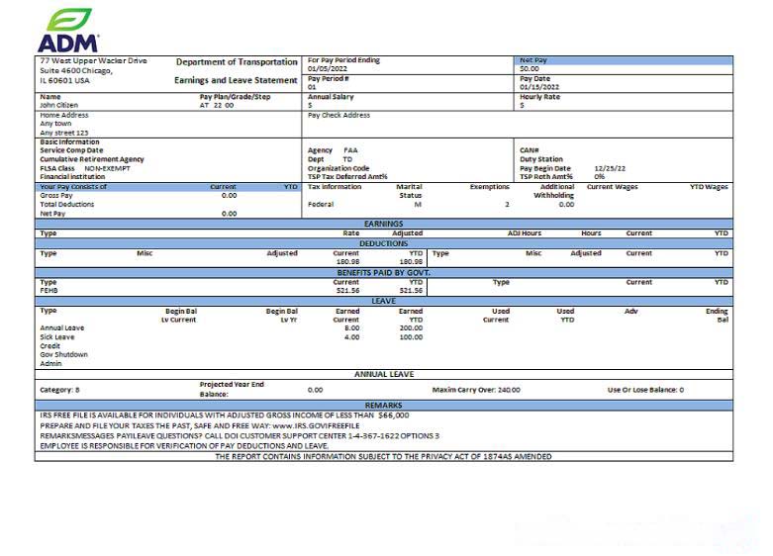
Task: Select the BENEFITS PAID BY GOVT. header
Action: pyautogui.click(x=383, y=272)
